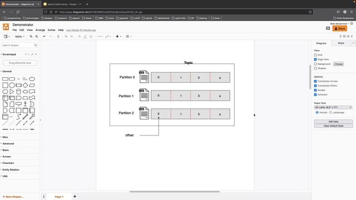Add a new page with plus icon

coord(75,196)
